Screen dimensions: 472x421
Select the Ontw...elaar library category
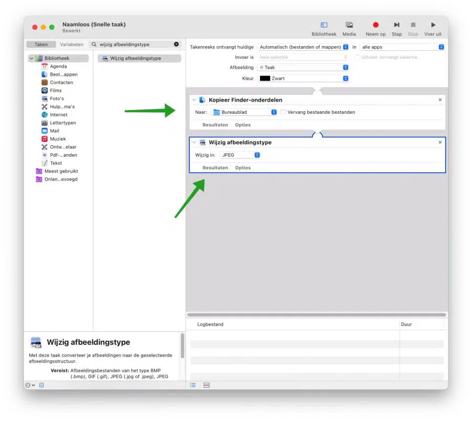point(63,147)
